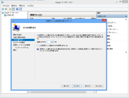Viewport: 129px width, 98px height.
Task: Go to ネットワークの構成 wizard step
Action: (19, 42)
